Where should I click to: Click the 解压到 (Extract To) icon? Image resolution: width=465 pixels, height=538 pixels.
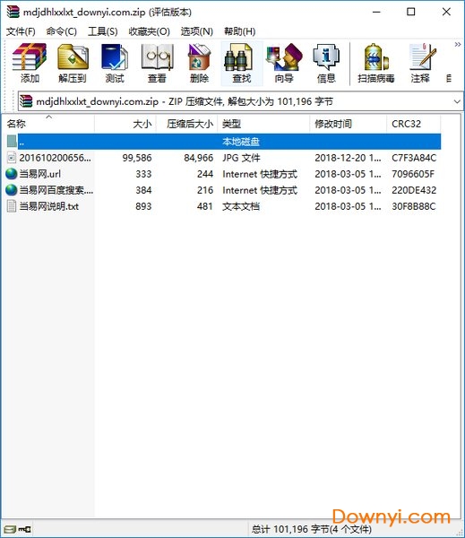tap(72, 63)
